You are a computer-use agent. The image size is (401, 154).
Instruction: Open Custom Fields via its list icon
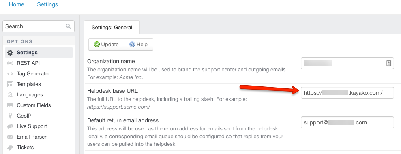point(10,105)
